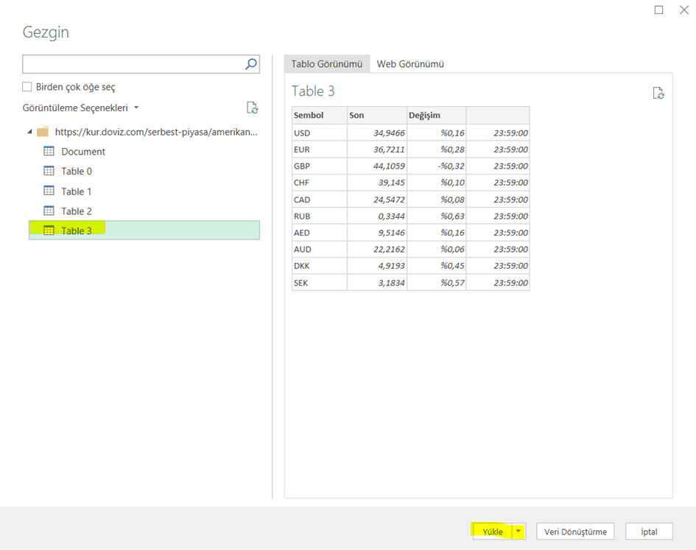696x550 pixels.
Task: Select Table 2 in the tree
Action: point(77,211)
